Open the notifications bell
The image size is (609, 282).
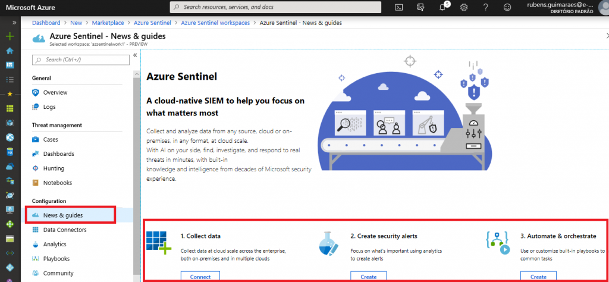tap(442, 7)
